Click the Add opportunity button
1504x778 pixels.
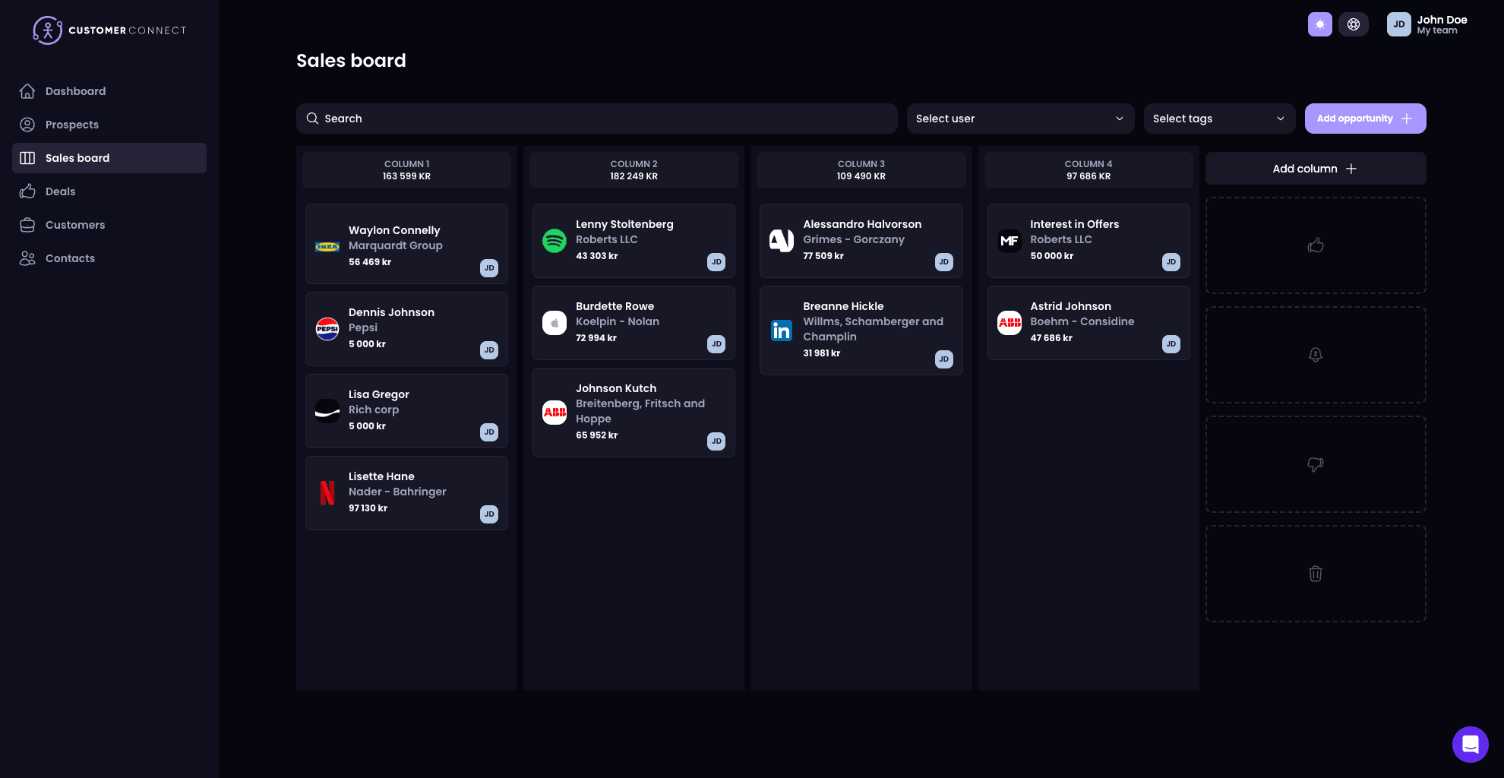click(1365, 119)
